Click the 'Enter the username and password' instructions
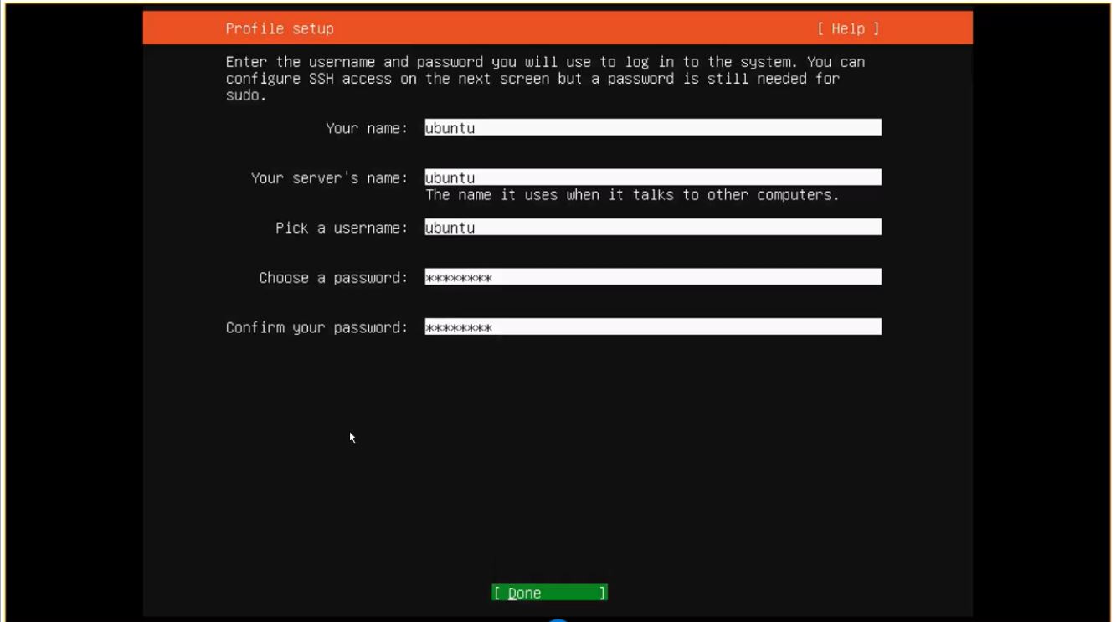The width and height of the screenshot is (1116, 622). point(545,79)
